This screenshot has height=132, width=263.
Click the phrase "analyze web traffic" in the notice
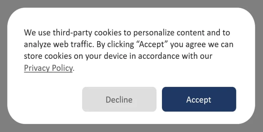[x=58, y=45]
